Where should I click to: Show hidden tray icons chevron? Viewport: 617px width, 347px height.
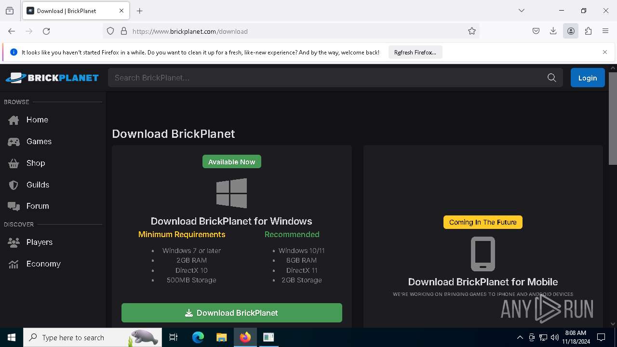pos(520,337)
